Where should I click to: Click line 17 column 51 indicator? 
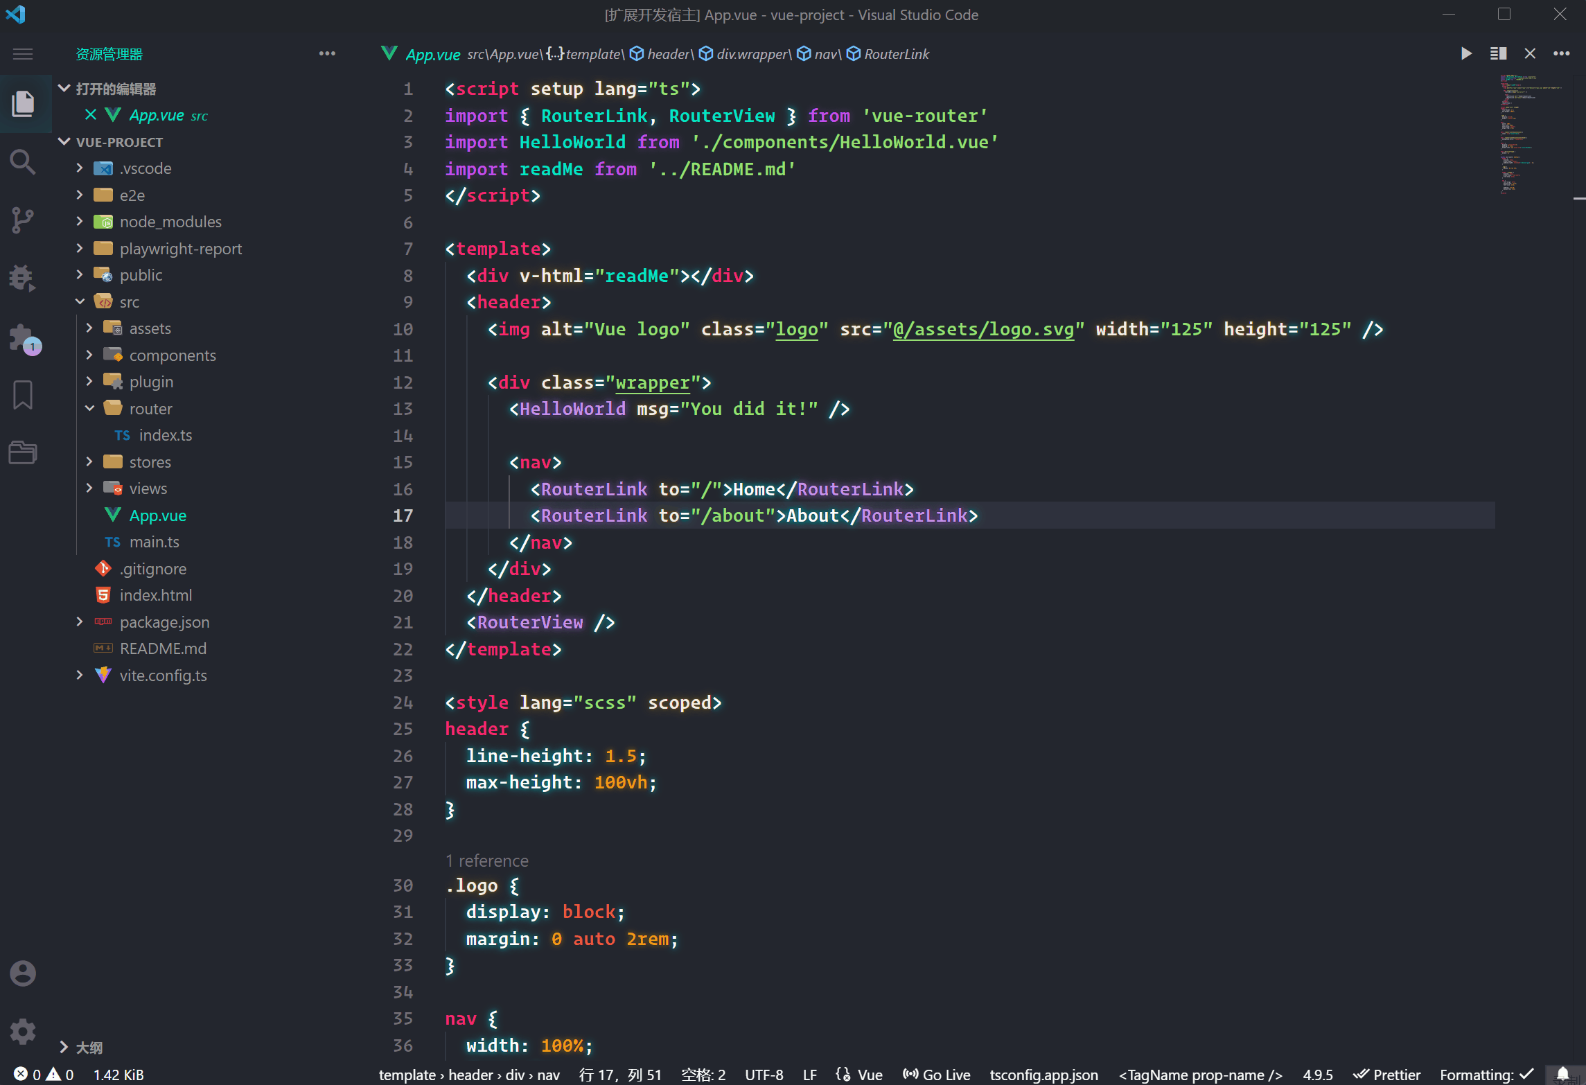click(620, 1075)
